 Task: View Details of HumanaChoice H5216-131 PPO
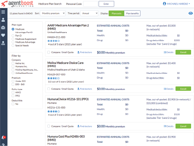[168, 126]
